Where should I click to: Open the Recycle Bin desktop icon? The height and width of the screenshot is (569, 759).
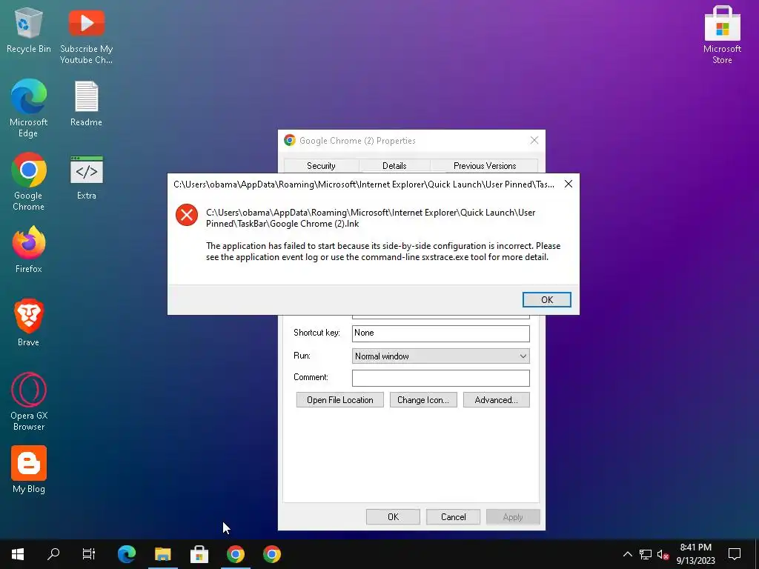pyautogui.click(x=29, y=30)
